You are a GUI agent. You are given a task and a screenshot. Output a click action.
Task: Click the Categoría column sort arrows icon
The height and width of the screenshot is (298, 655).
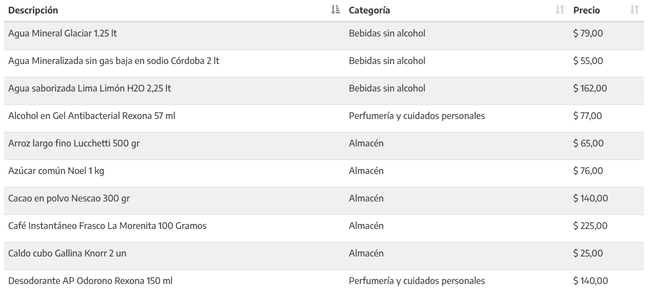click(560, 10)
